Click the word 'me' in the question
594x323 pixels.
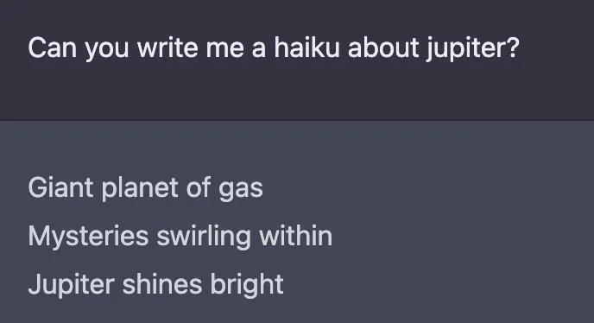pos(225,49)
